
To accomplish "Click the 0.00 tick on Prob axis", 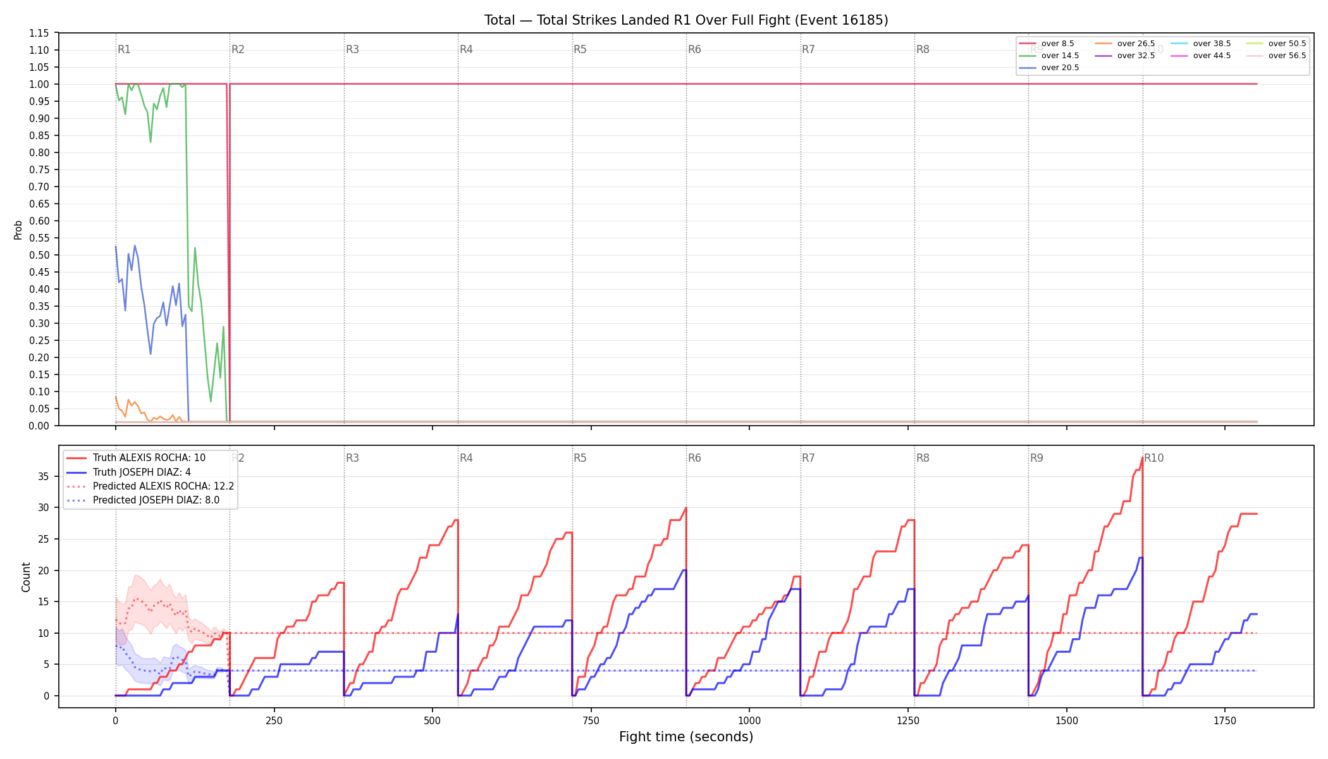I will coord(39,426).
